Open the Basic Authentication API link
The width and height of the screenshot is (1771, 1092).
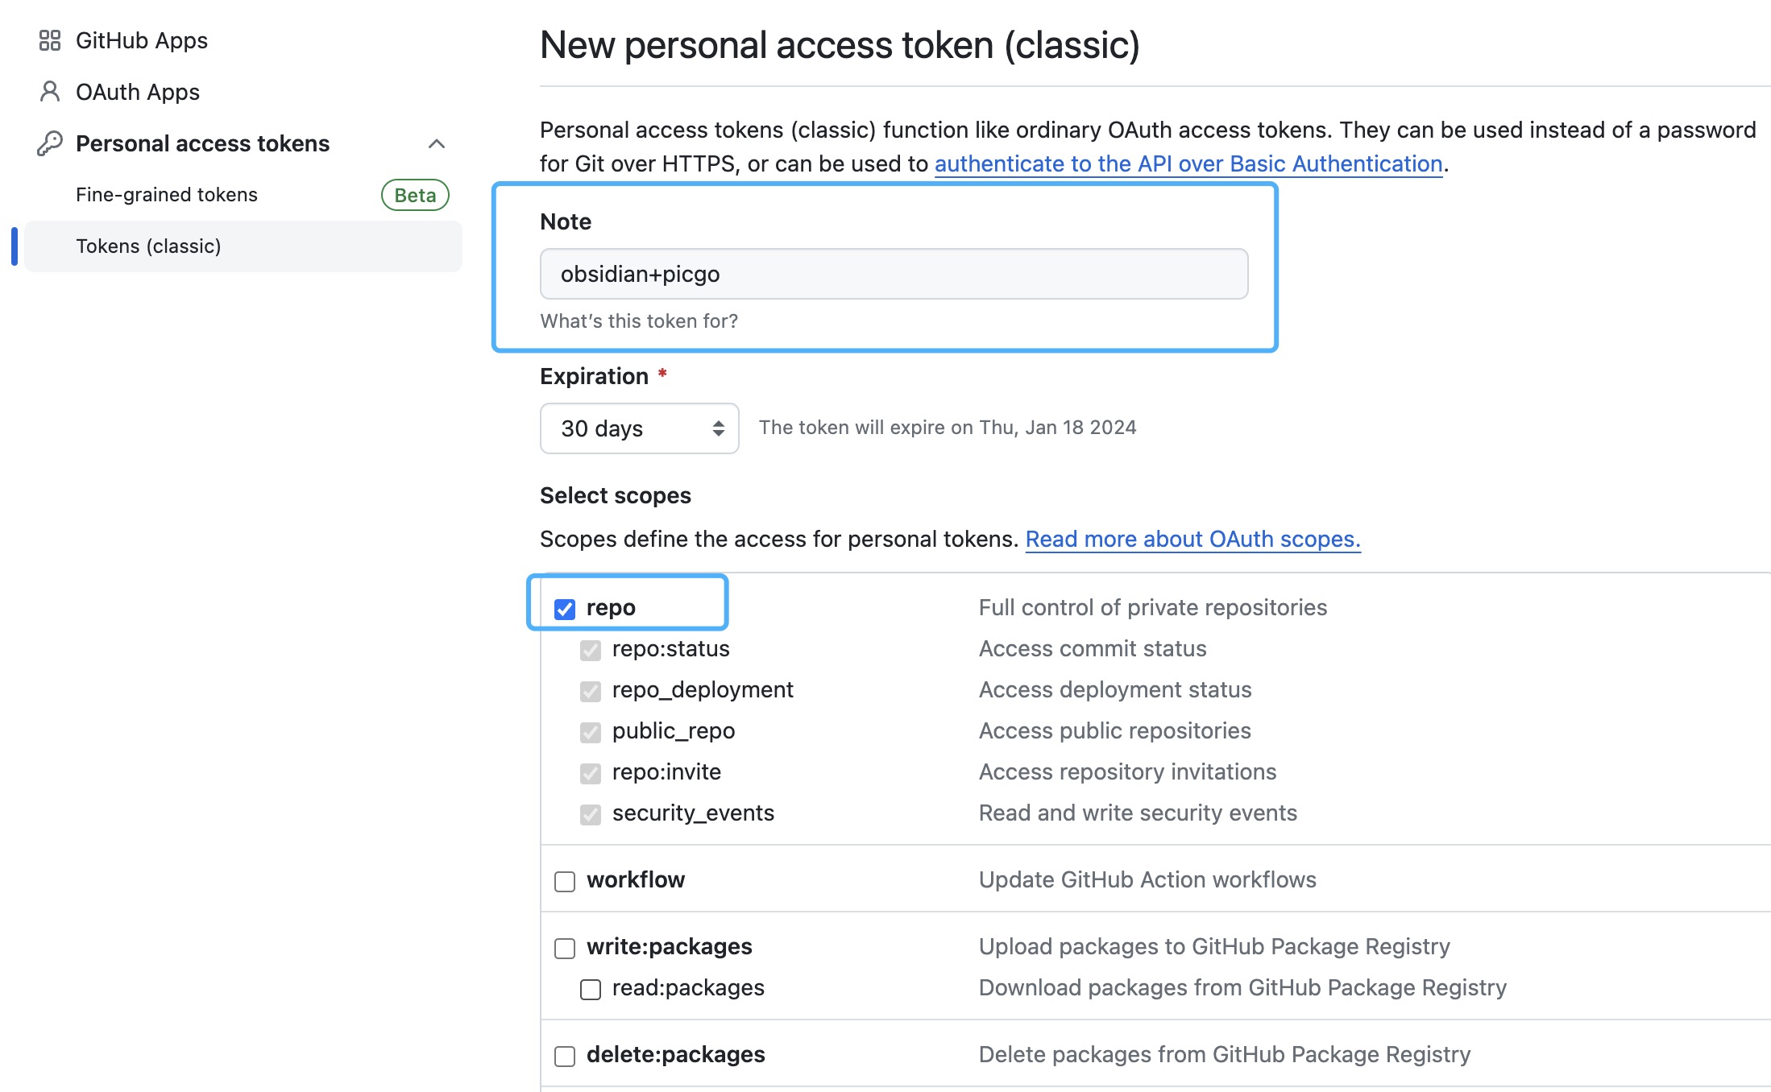pyautogui.click(x=1188, y=163)
